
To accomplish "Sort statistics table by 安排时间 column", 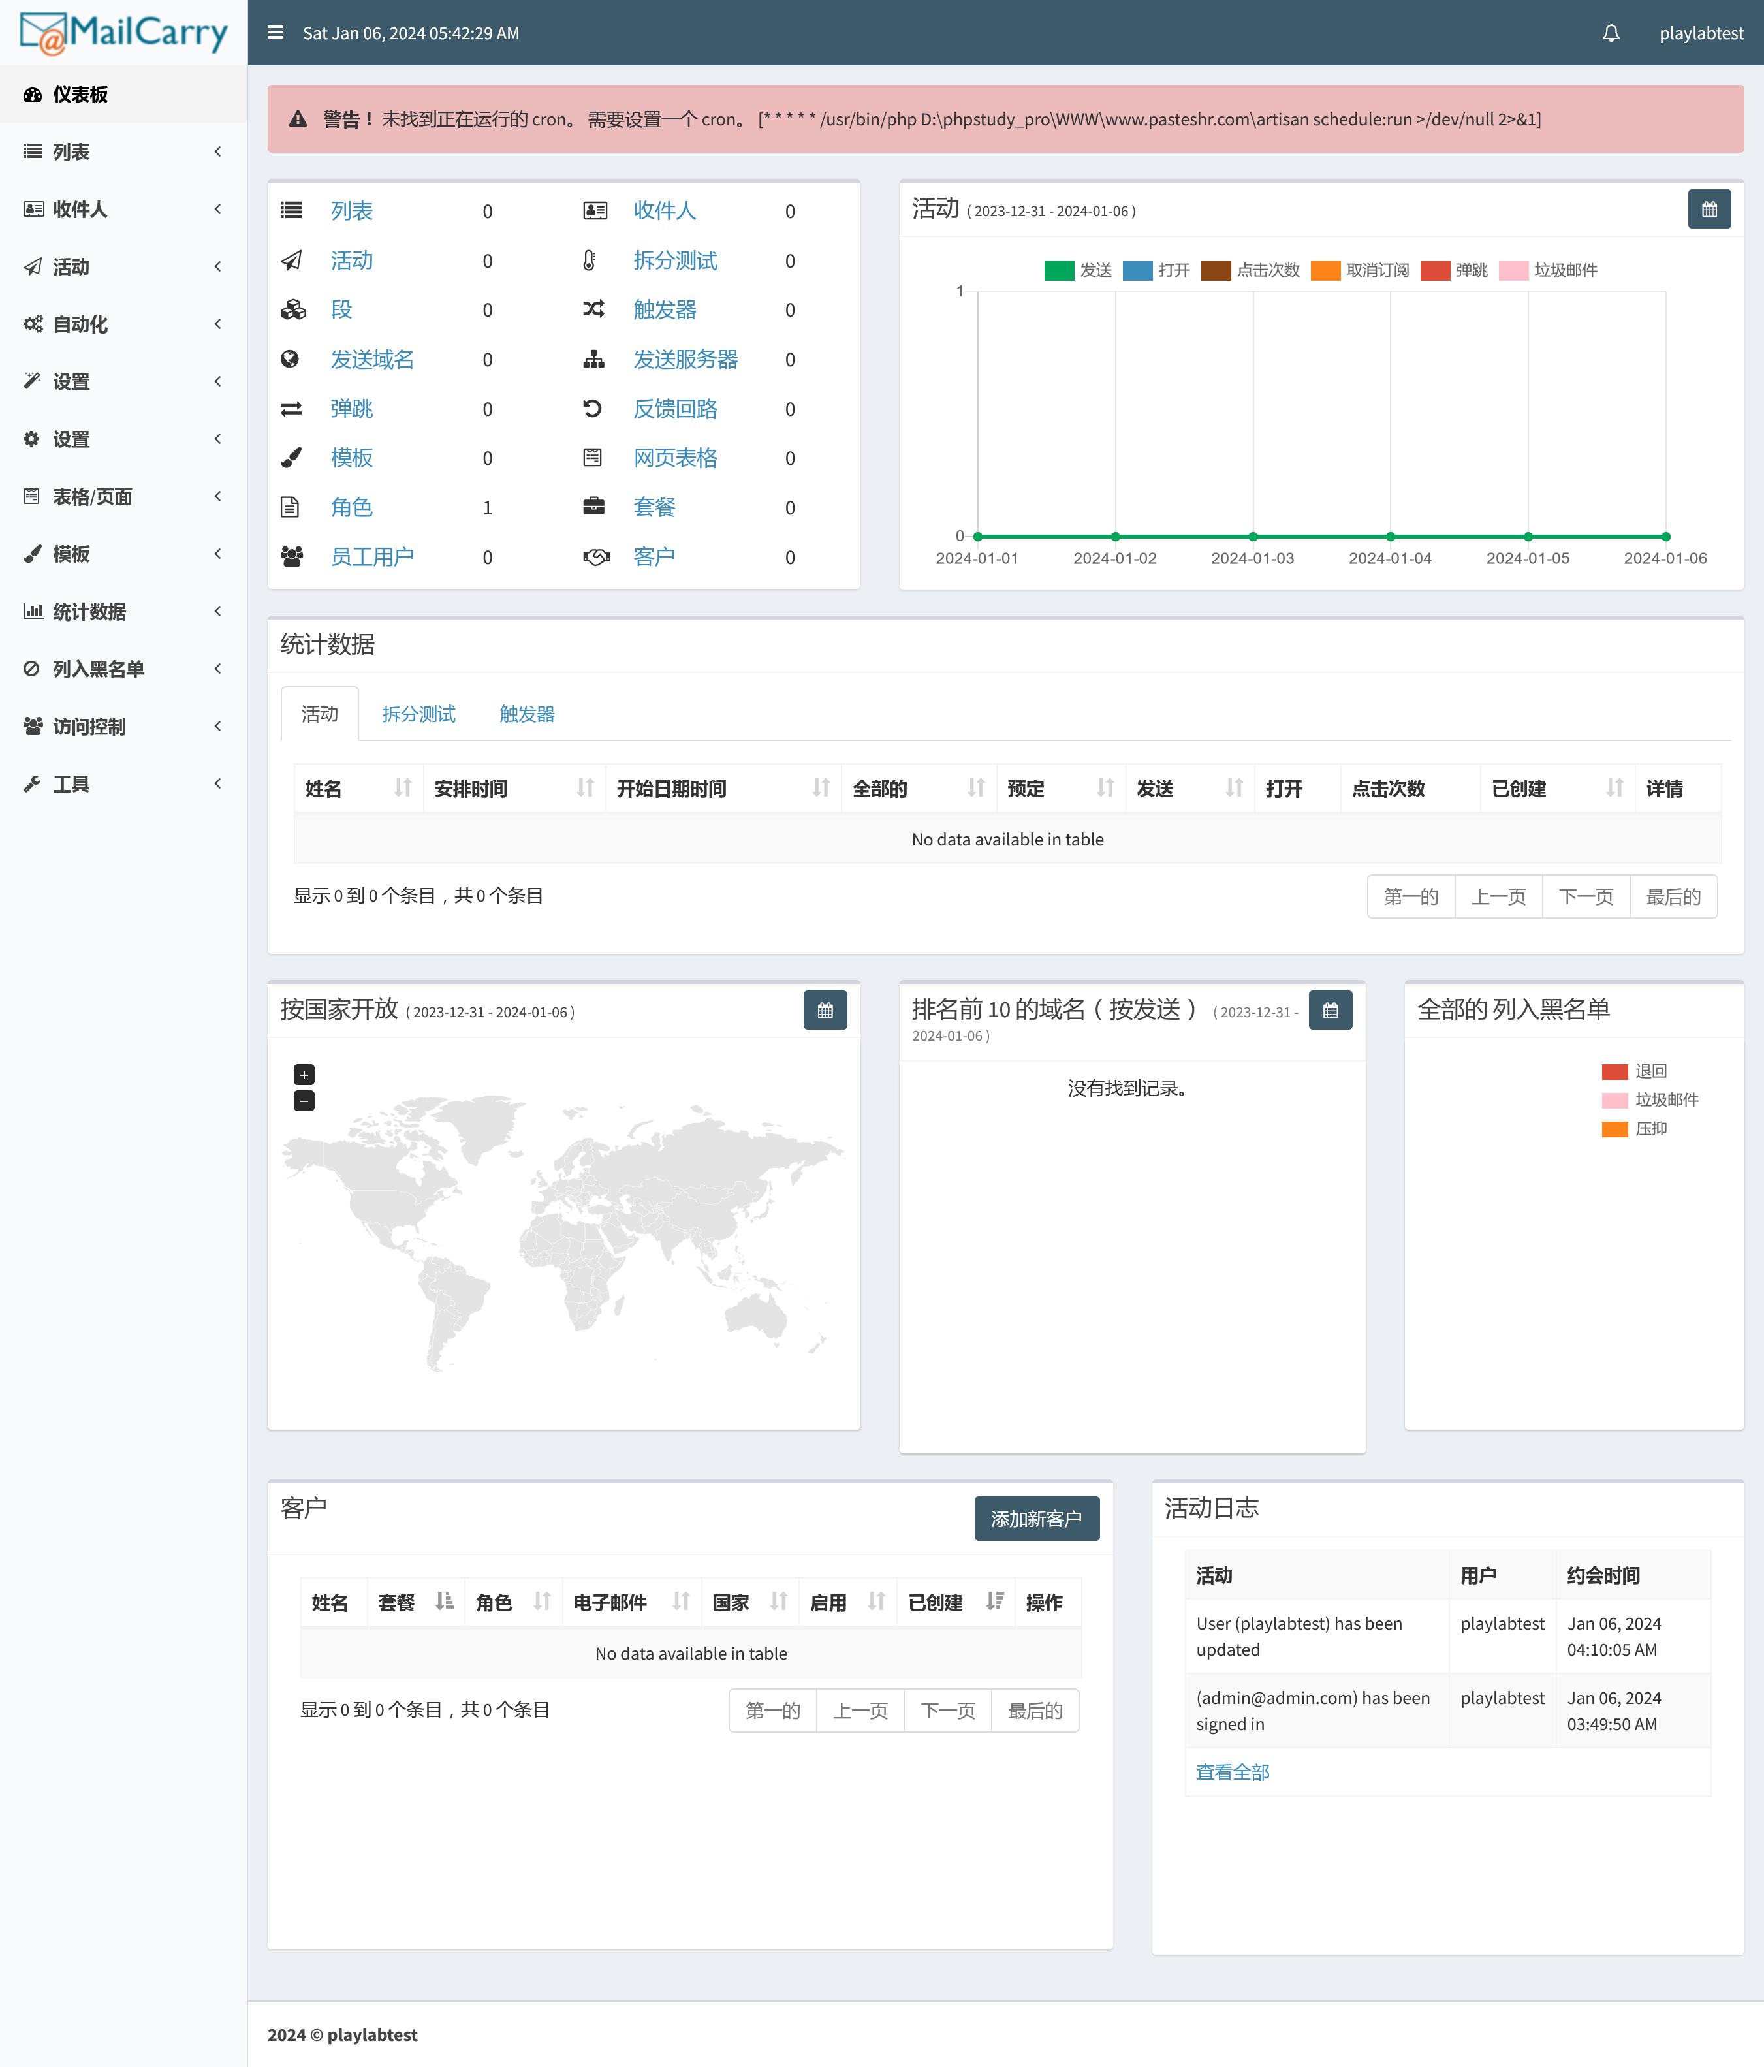I will [x=513, y=789].
